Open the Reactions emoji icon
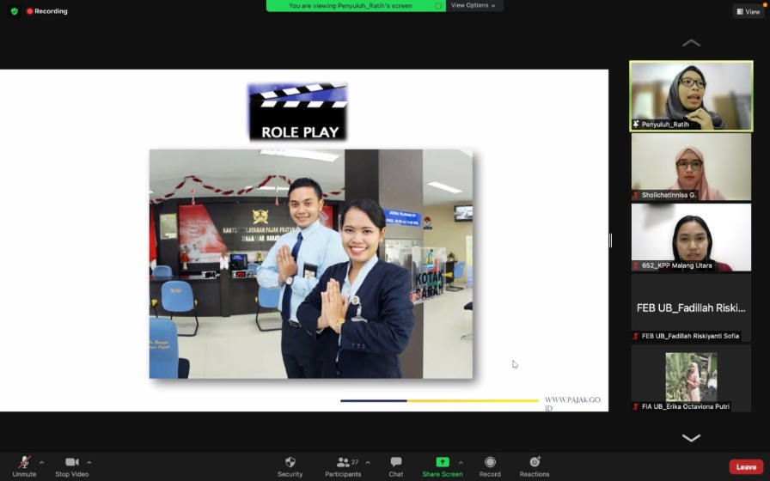770x481 pixels. [534, 462]
